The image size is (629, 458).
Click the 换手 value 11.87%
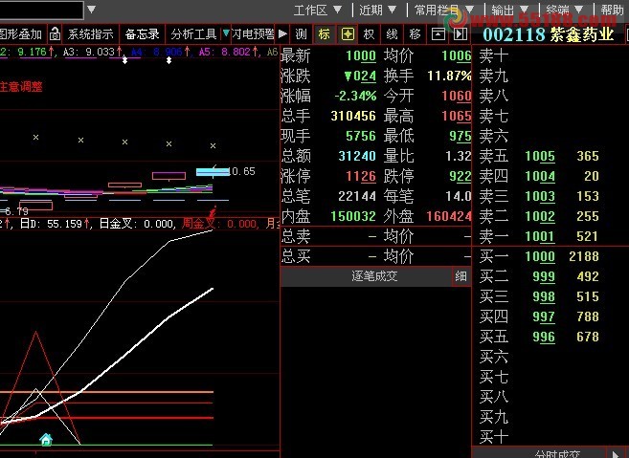(449, 76)
